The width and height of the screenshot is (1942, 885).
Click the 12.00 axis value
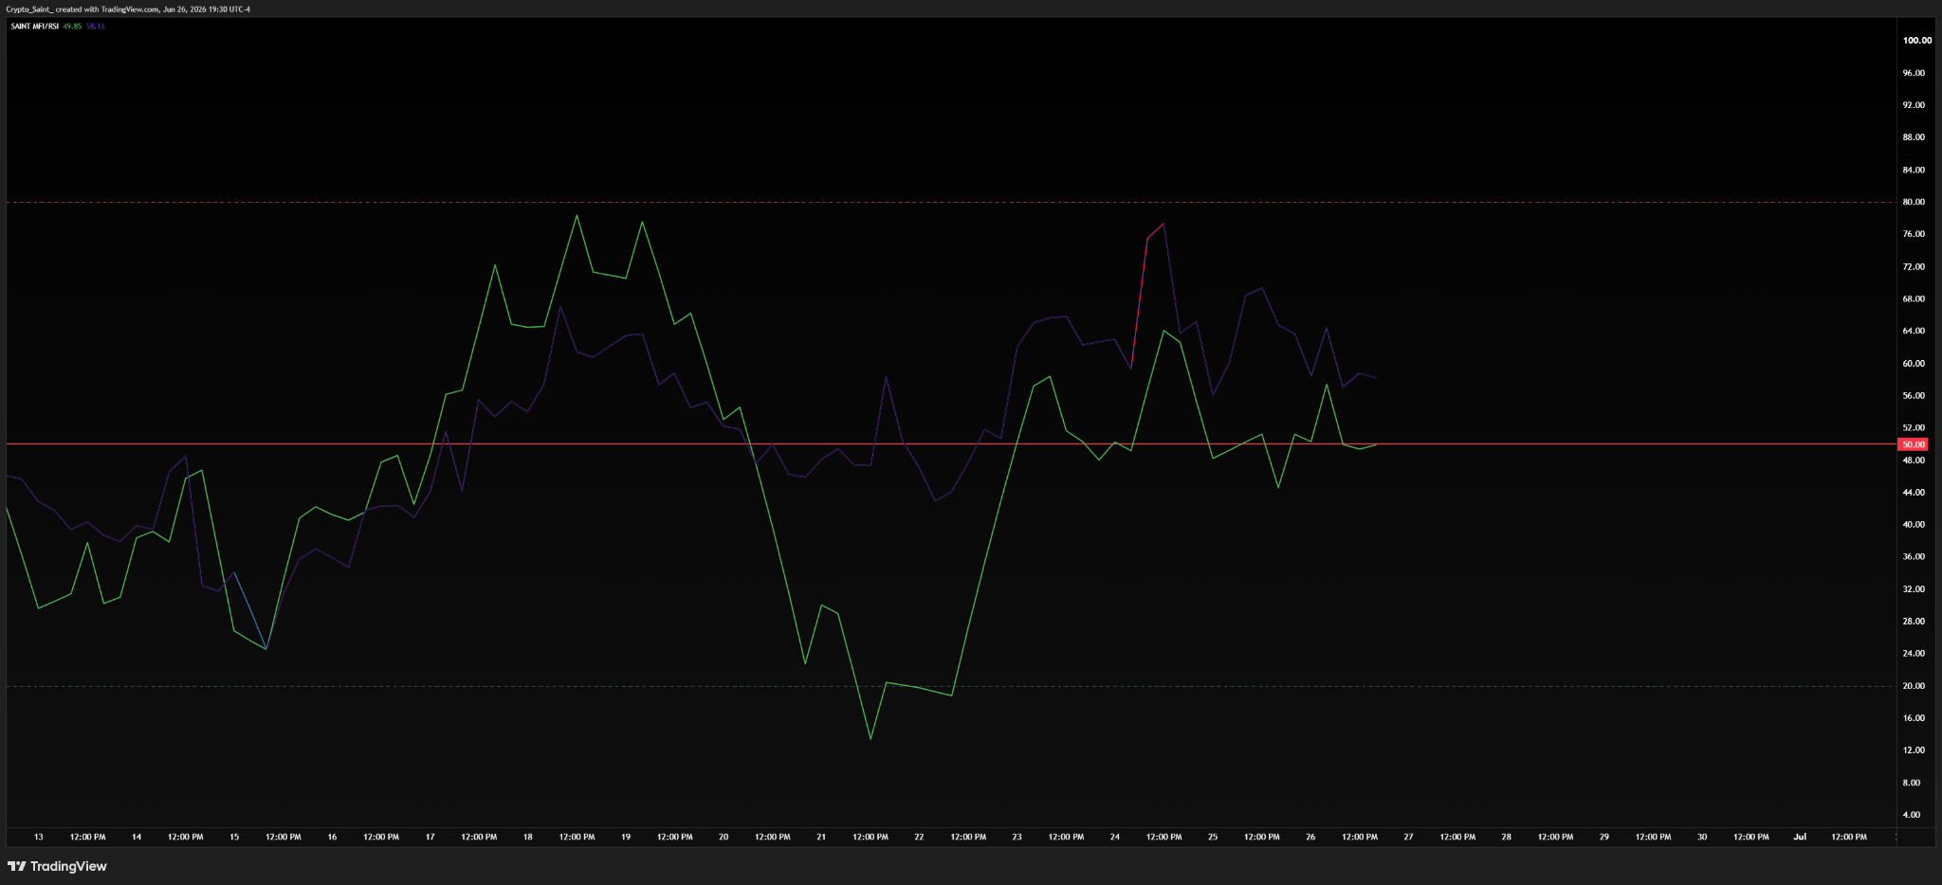(1914, 750)
